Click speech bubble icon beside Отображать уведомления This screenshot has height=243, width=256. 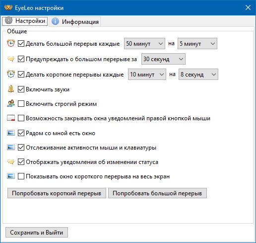11,162
